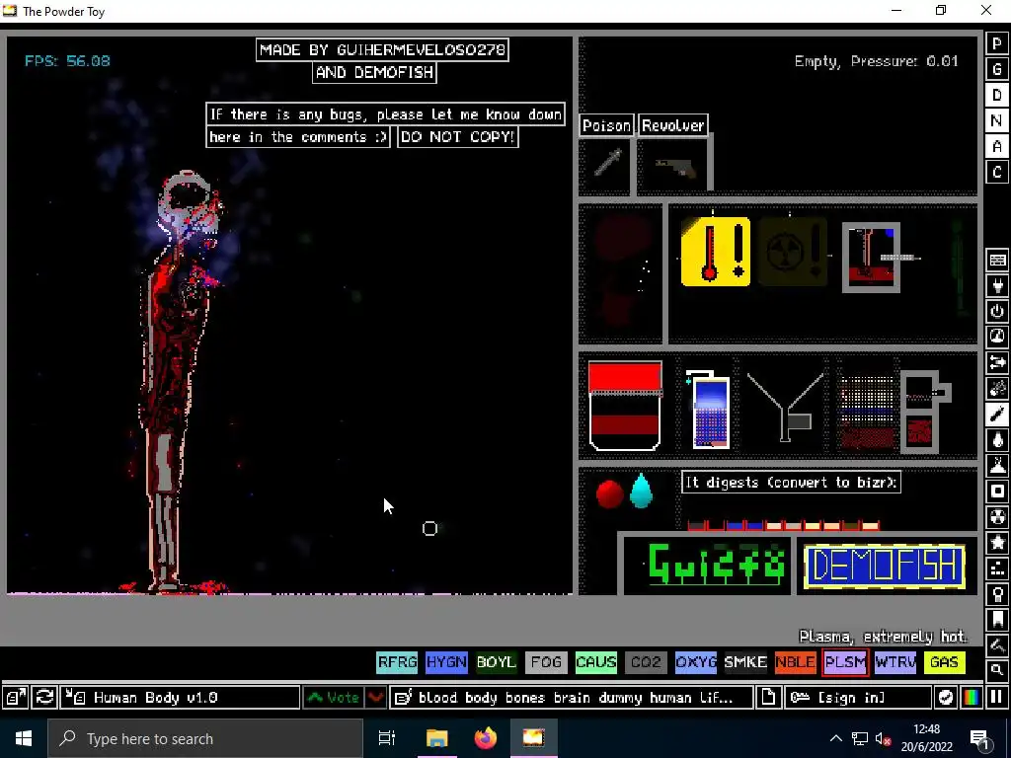Open the Tools category with the bulb icon
Viewport: 1011px width, 758px height.
tap(997, 594)
